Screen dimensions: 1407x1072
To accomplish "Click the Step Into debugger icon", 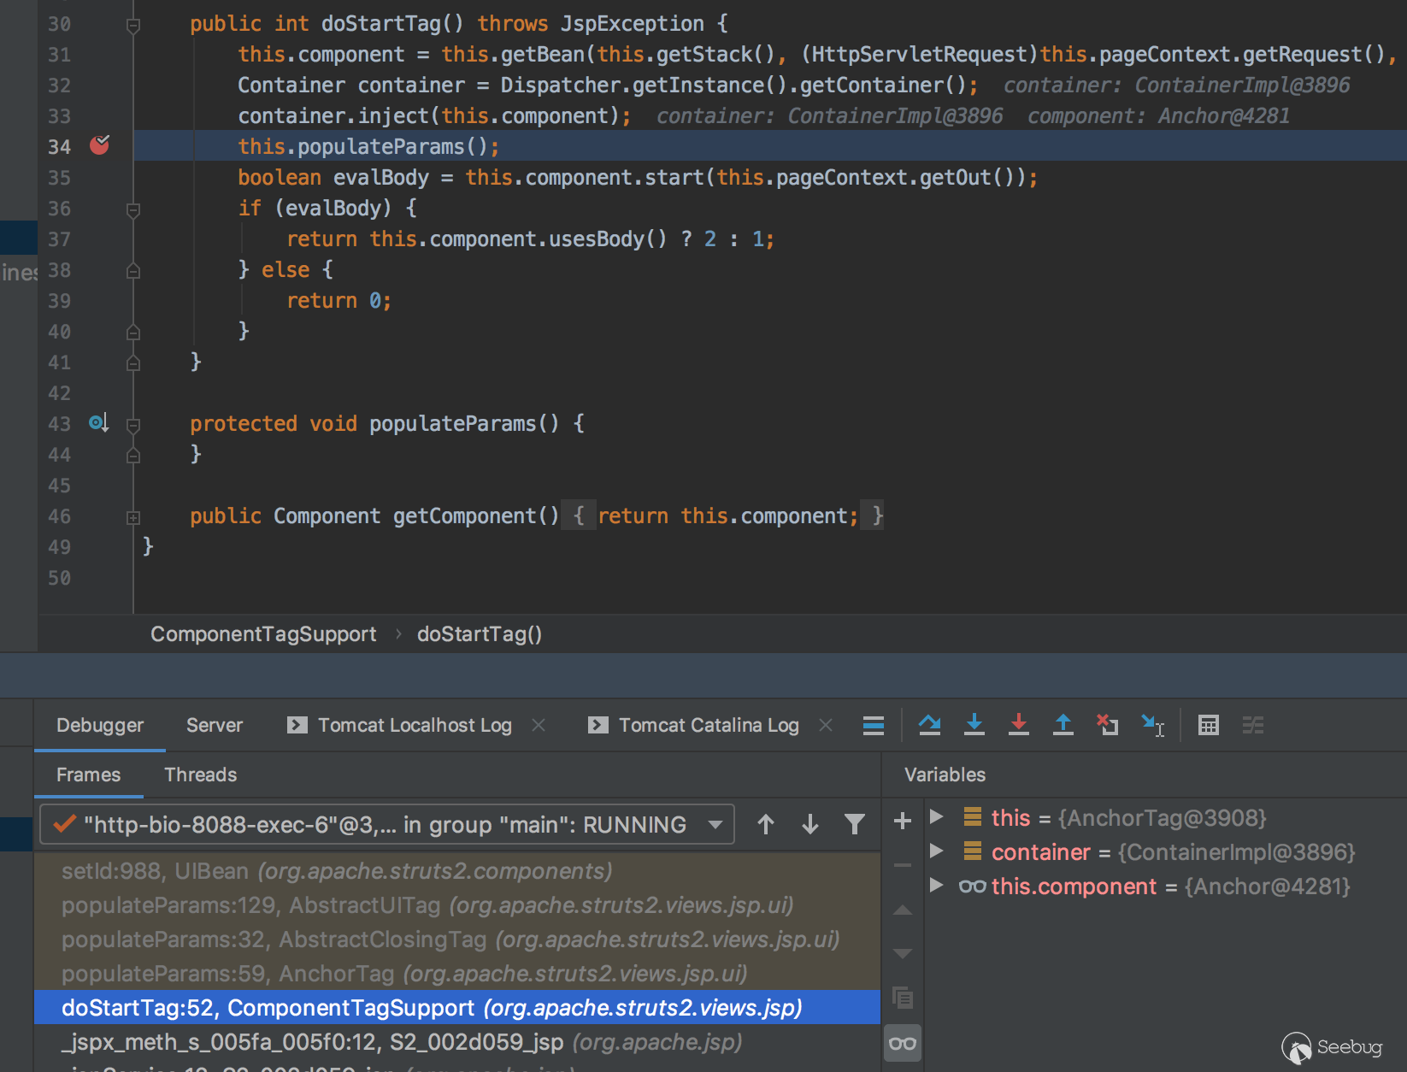I will [x=974, y=725].
